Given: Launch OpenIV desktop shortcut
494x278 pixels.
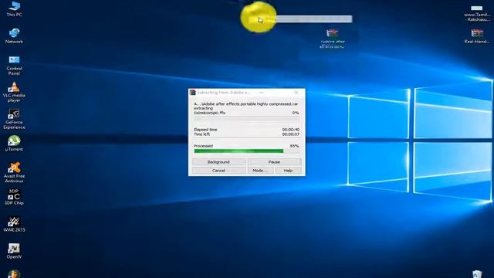Looking at the screenshot, I should point(14,251).
